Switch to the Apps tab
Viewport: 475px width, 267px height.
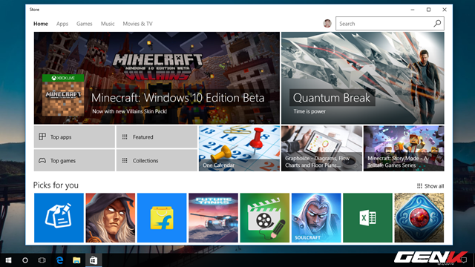(x=62, y=24)
